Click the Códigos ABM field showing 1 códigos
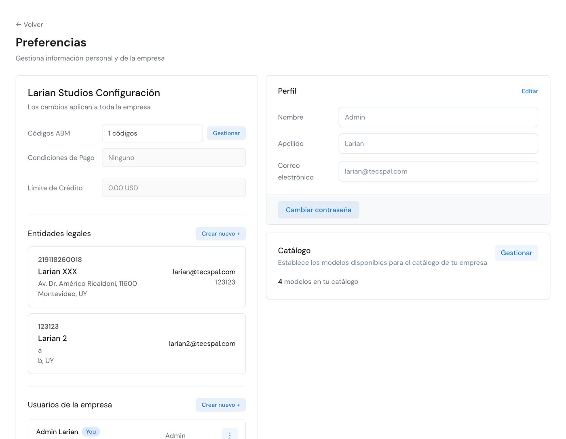 (152, 133)
